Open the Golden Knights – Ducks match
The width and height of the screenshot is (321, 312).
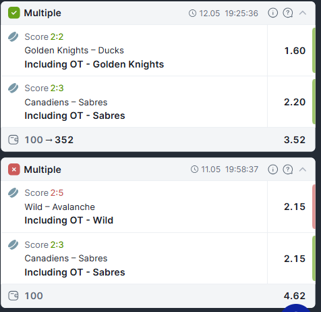[74, 51]
